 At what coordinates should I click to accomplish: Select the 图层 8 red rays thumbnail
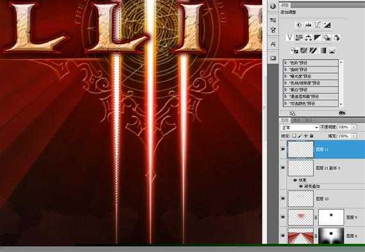(x=300, y=236)
